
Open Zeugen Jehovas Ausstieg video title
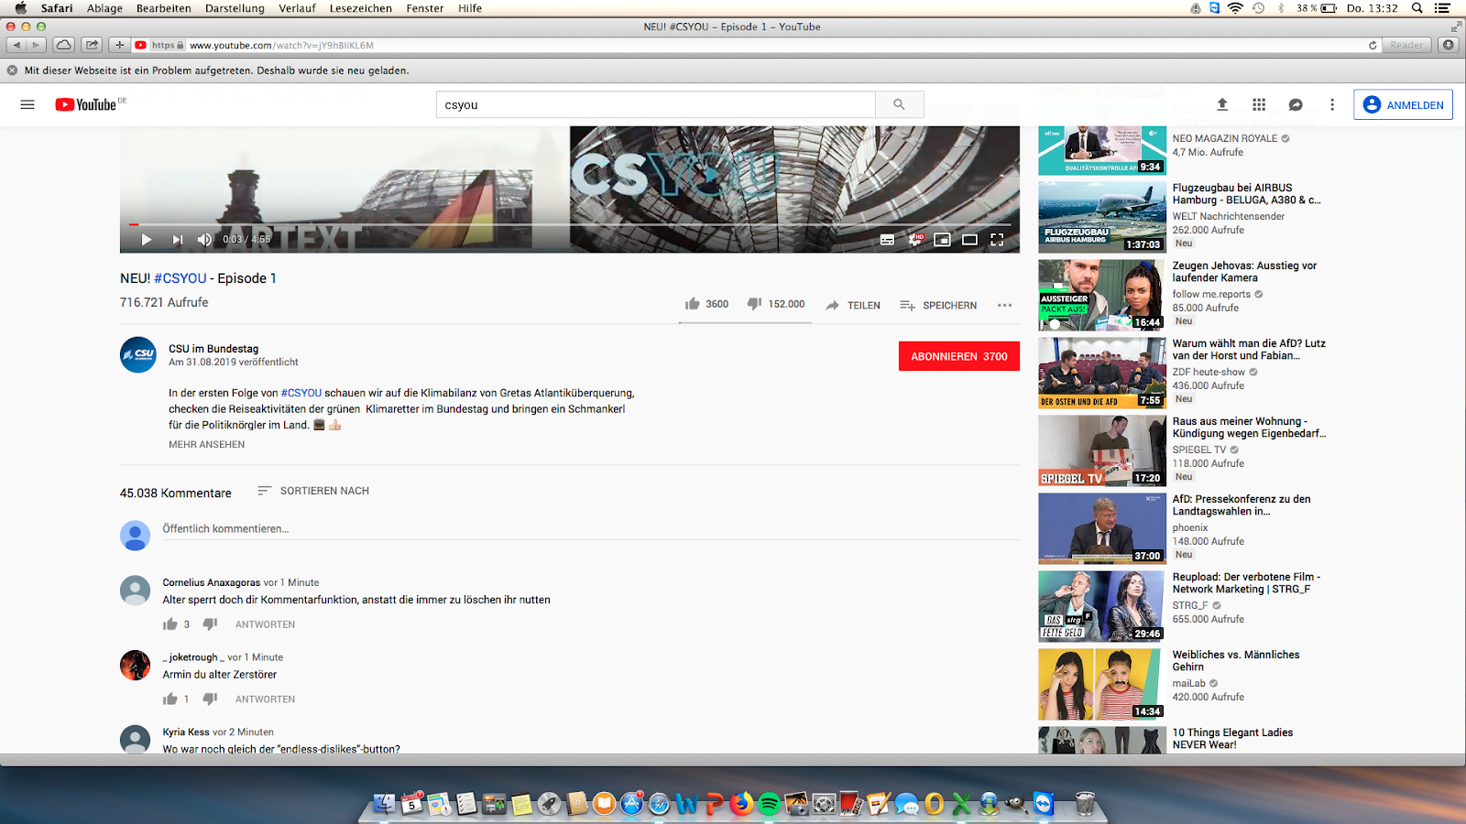click(x=1244, y=272)
